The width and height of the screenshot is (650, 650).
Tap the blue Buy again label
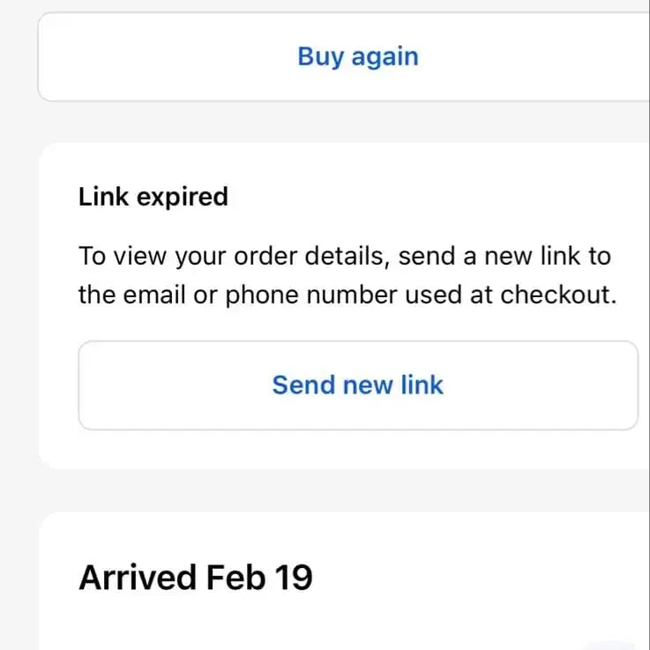357,56
